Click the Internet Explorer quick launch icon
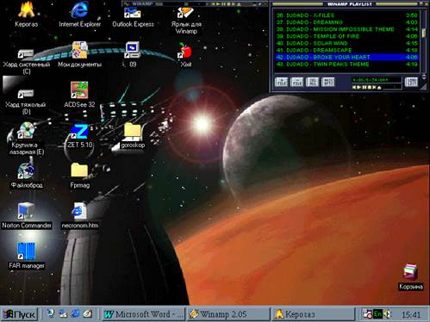 pyautogui.click(x=76, y=313)
